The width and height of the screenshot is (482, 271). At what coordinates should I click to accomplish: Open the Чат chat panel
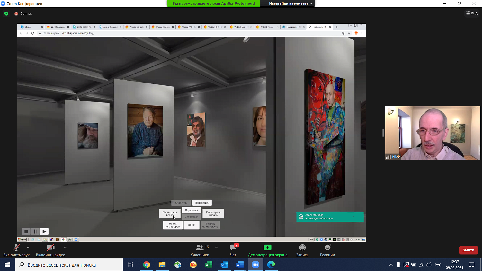tap(233, 250)
